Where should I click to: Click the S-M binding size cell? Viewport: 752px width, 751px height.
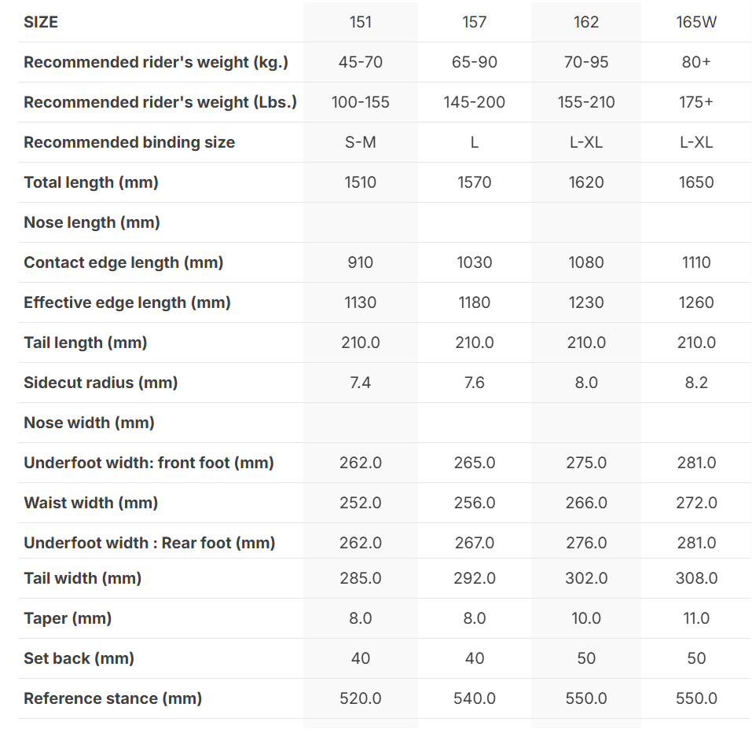[361, 142]
